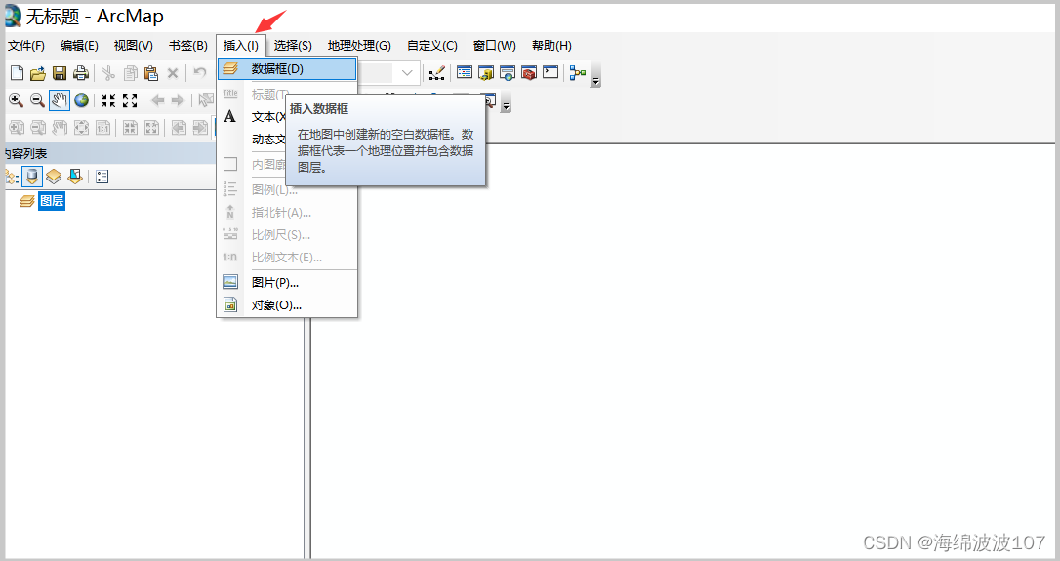Image resolution: width=1060 pixels, height=561 pixels.
Task: Open the Python window icon
Action: (x=550, y=72)
